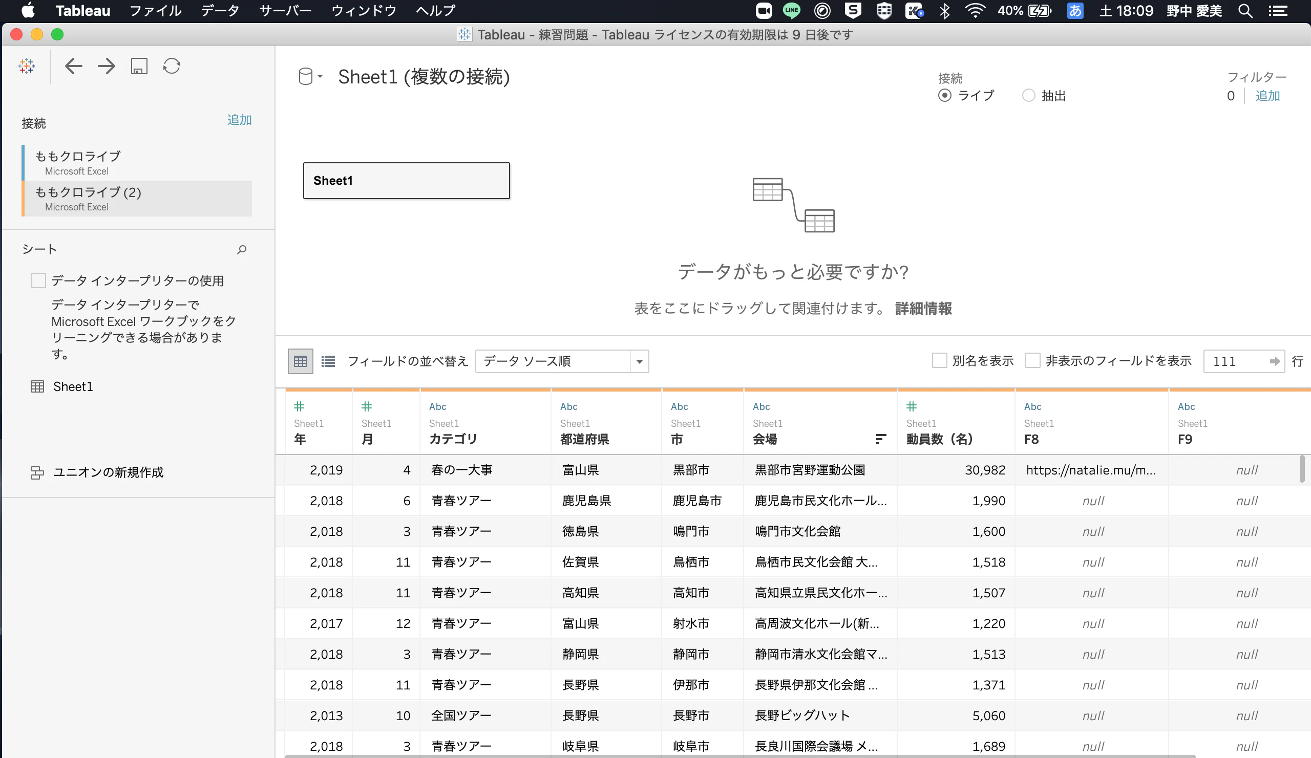The width and height of the screenshot is (1311, 758).
Task: Change data type icon of 月 column
Action: click(x=367, y=406)
